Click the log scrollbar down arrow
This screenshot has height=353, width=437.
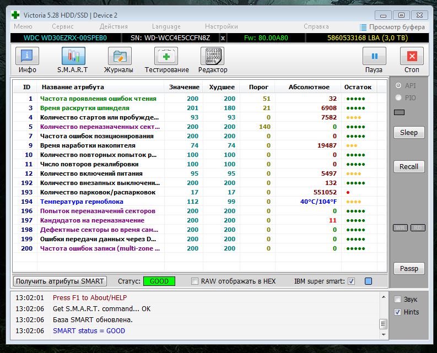(x=384, y=334)
